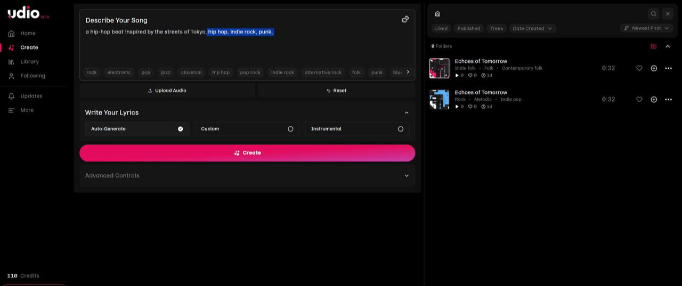Open the Create page from the sidebar
The image size is (682, 286).
coord(23,47)
